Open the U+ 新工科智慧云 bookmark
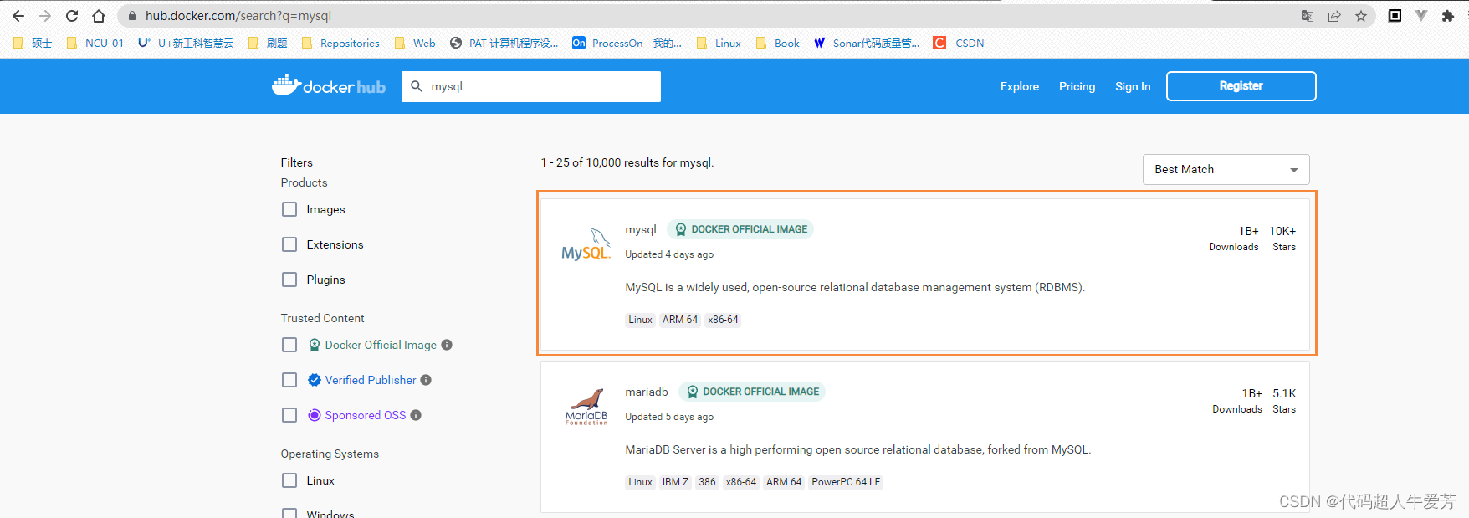This screenshot has width=1469, height=518. coord(186,43)
